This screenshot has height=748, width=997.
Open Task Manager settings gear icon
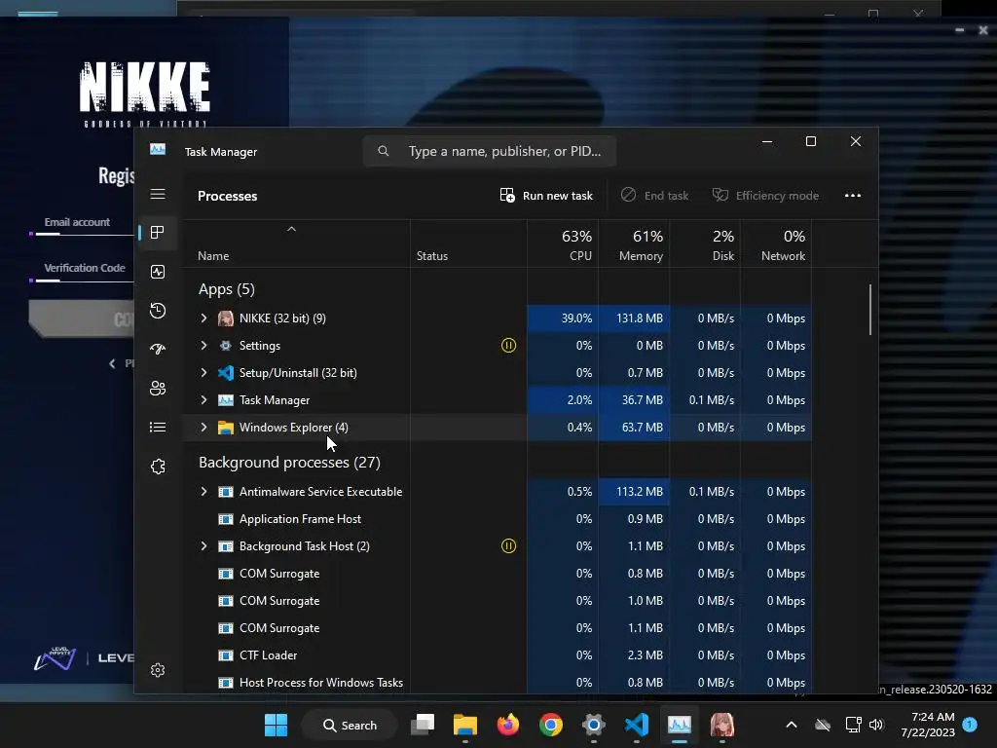point(158,670)
